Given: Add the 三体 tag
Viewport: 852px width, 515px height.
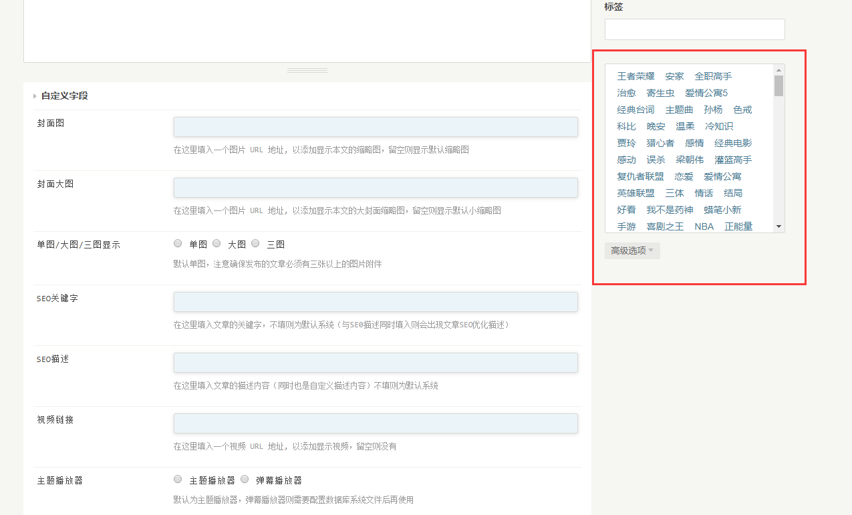Looking at the screenshot, I should coord(674,193).
